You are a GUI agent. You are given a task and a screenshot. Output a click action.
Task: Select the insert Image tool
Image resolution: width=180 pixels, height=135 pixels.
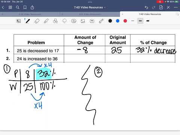83,21
